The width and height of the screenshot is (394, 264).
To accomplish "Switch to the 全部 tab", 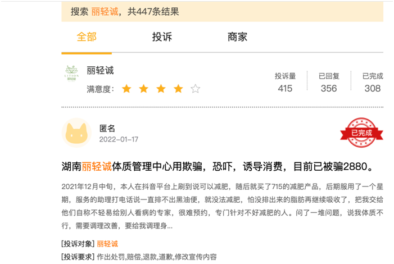I will click(87, 37).
